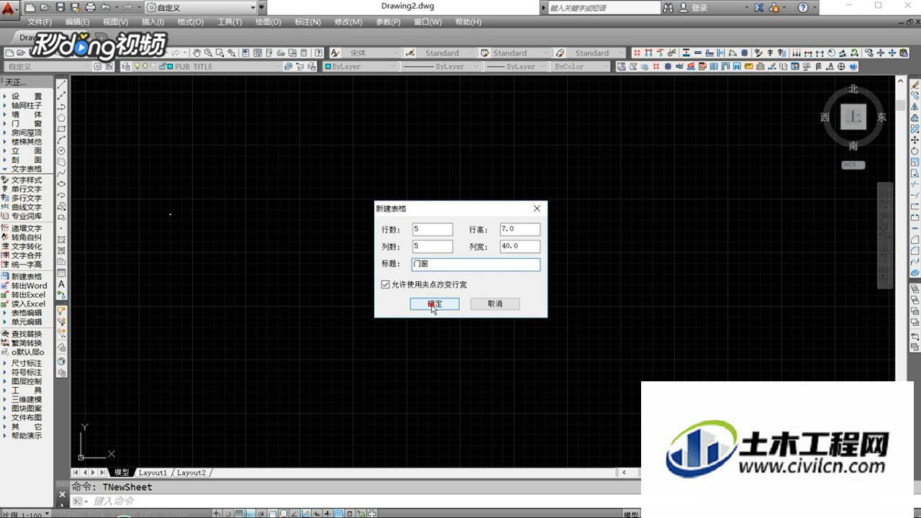Click the Pan hand tool icon
921x518 pixels.
(x=196, y=53)
